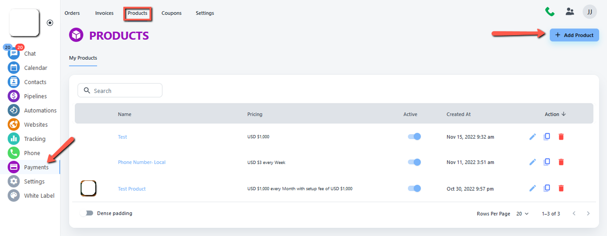Enable Dense padding switch
The height and width of the screenshot is (236, 607).
pyautogui.click(x=86, y=213)
